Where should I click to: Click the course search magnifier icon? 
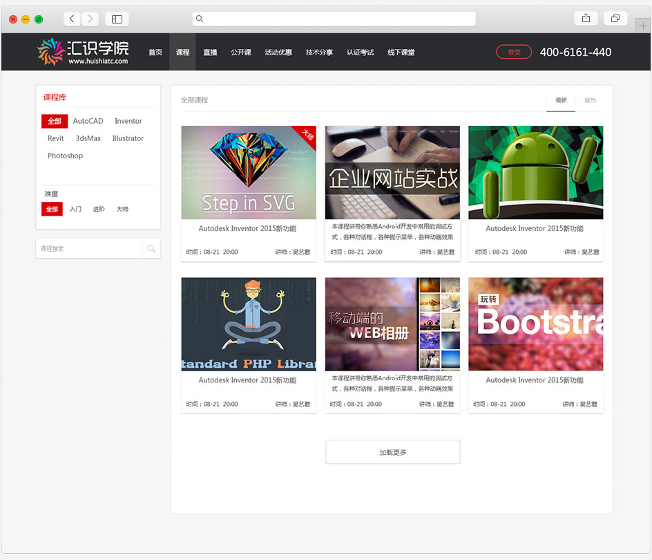(x=151, y=249)
